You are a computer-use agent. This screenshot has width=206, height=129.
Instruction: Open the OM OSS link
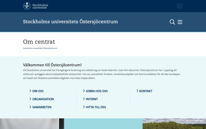click(x=38, y=91)
